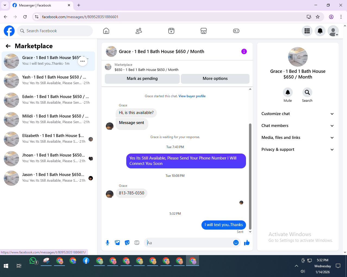Open the tab search dropdown arrow

(x=5, y=5)
